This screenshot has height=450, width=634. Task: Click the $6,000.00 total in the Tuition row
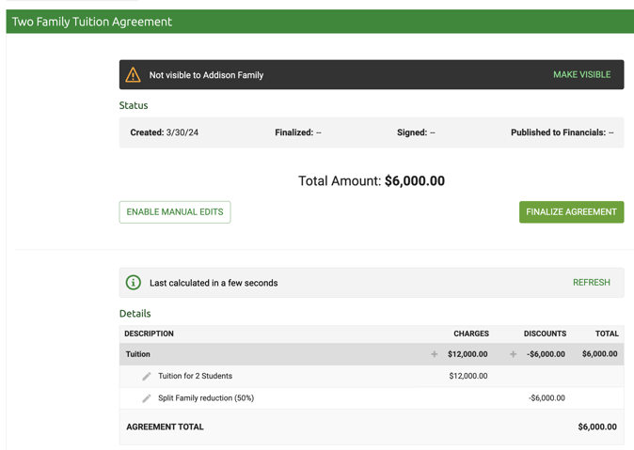[599, 354]
